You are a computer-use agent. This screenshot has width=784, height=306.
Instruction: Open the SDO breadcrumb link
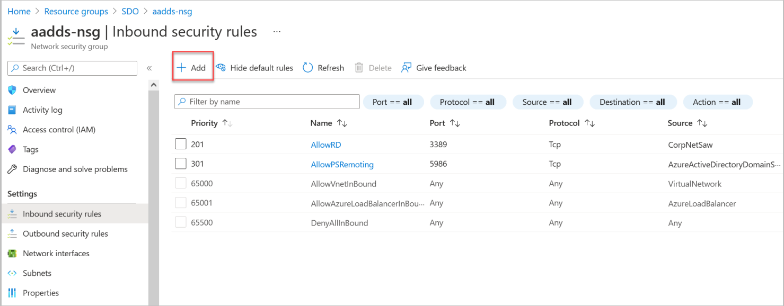click(130, 11)
